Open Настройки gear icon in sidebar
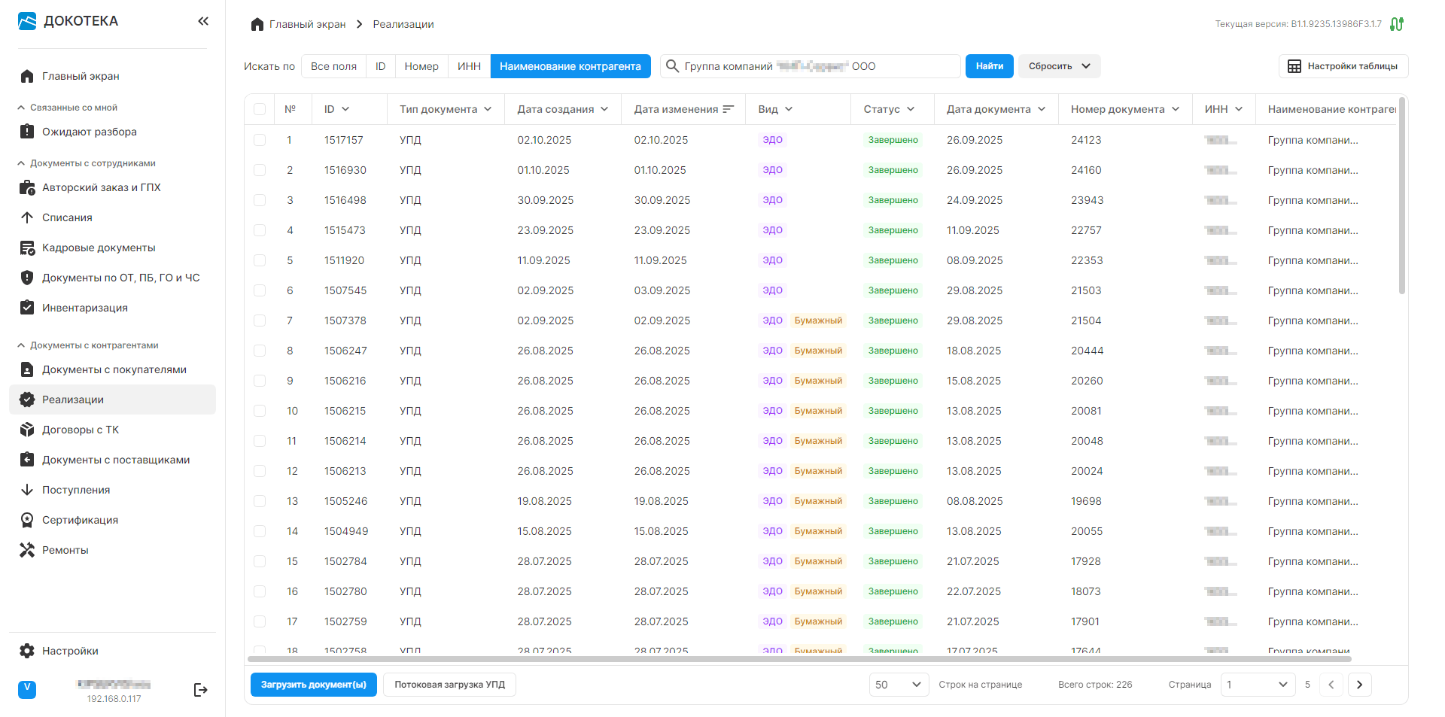This screenshot has width=1445, height=717. click(x=27, y=651)
